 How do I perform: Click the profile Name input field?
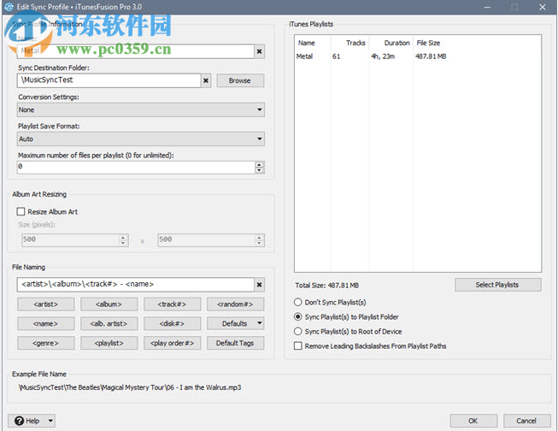click(x=135, y=51)
